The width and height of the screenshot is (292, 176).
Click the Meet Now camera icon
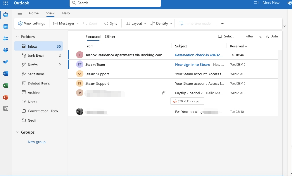tap(256, 3)
